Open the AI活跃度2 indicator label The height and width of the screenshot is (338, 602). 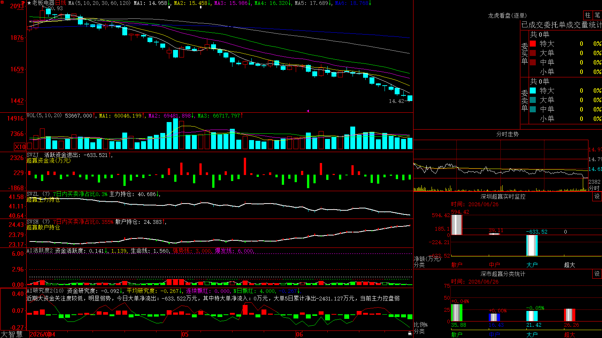[x=40, y=251]
